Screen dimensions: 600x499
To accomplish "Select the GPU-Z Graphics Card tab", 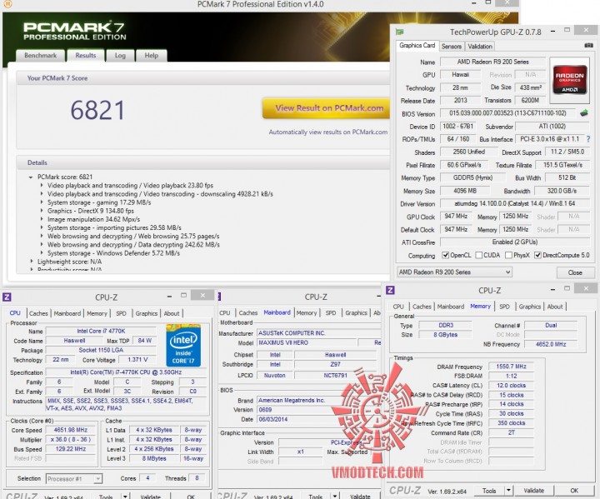I will [417, 46].
